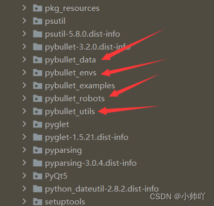Click pyparsing-3.0.4.dist-info folder icon
214x206 pixels.
(38, 163)
